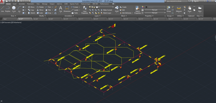Click the Paste clipboard icon
Screen dimensions: 216x103
pos(190,9)
